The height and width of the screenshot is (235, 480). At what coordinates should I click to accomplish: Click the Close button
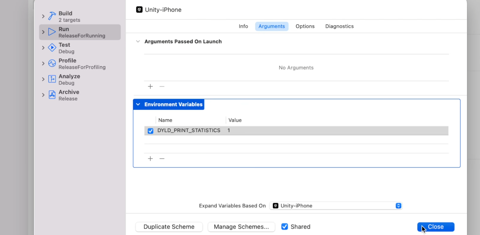[x=436, y=227]
